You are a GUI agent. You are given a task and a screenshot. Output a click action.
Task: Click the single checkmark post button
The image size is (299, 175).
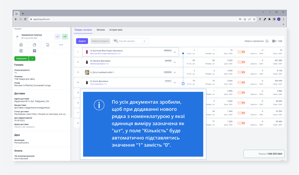click(57, 36)
